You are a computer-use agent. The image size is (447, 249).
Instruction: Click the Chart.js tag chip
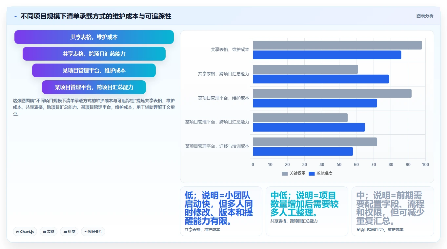[25, 232]
